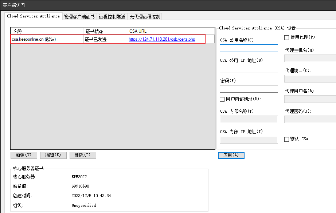Click the 密码(P) input field
This screenshot has height=213, width=336.
249,88
